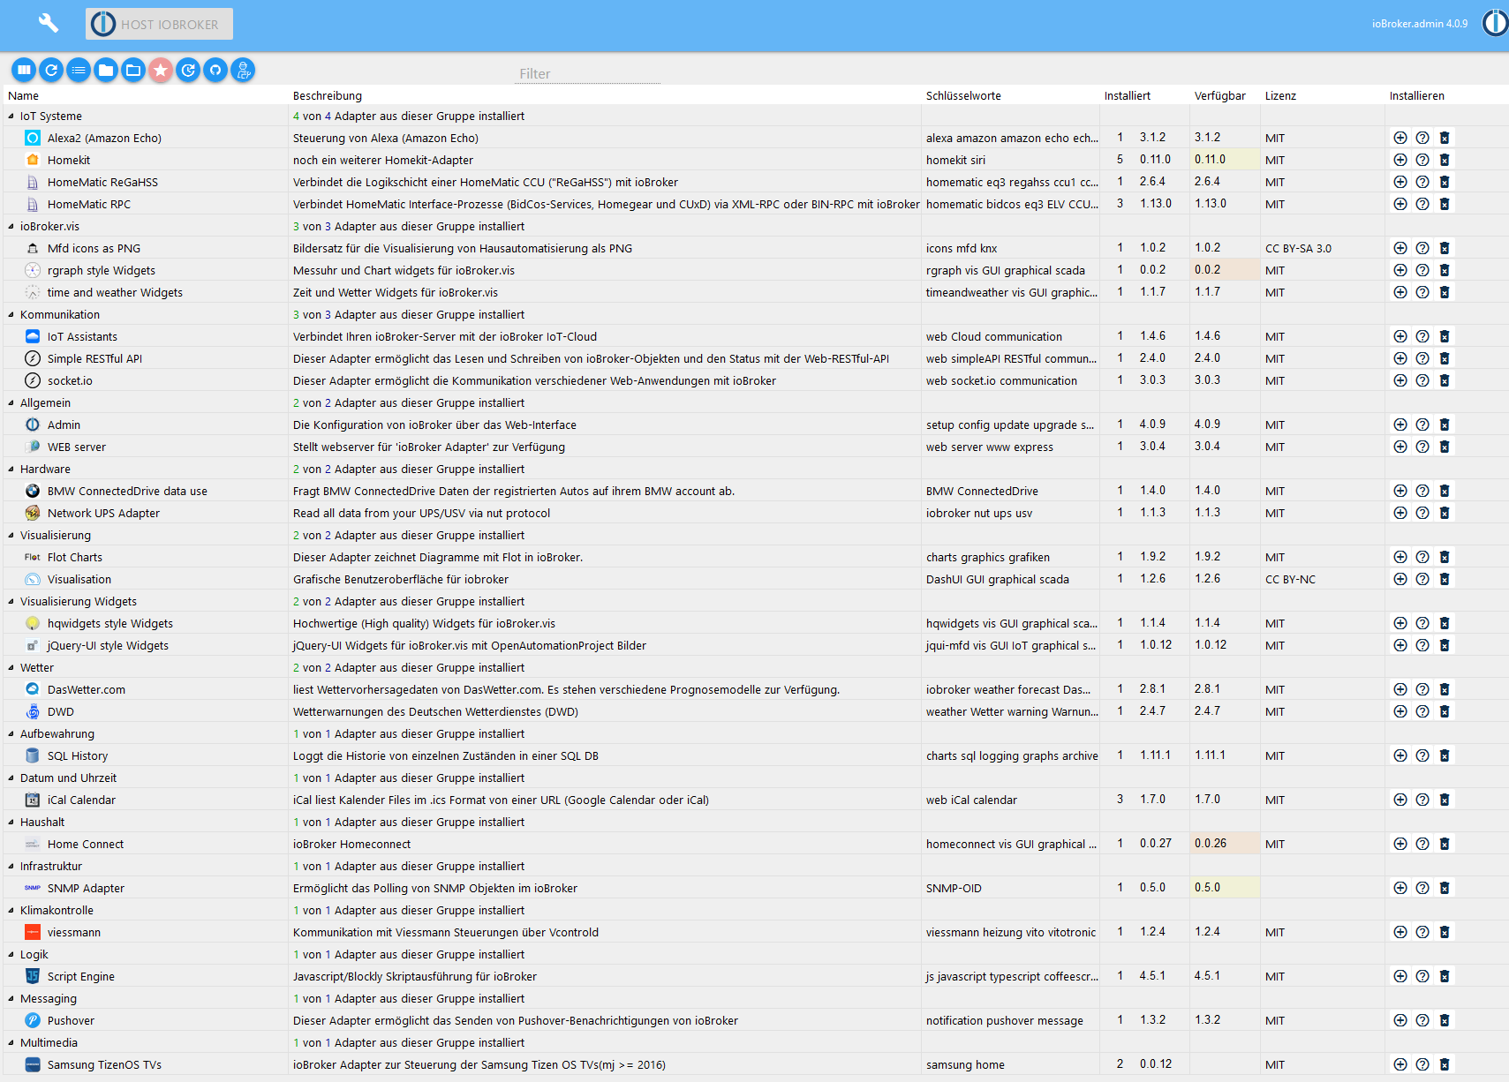Viewport: 1509px width, 1082px height.
Task: Select hqwidgets style Widgets row
Action: pyautogui.click(x=754, y=623)
